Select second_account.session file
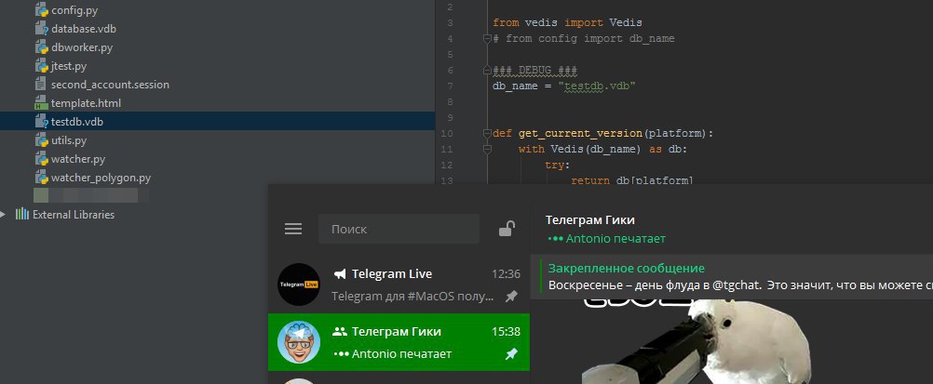This screenshot has width=933, height=384. point(110,85)
